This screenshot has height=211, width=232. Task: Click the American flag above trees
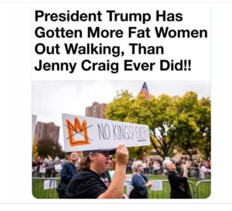[x=145, y=91]
